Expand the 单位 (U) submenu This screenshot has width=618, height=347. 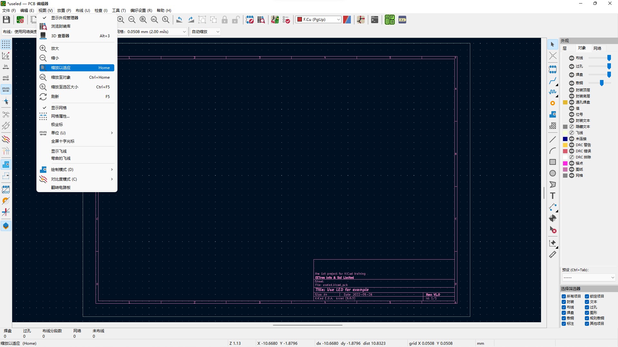click(x=77, y=133)
